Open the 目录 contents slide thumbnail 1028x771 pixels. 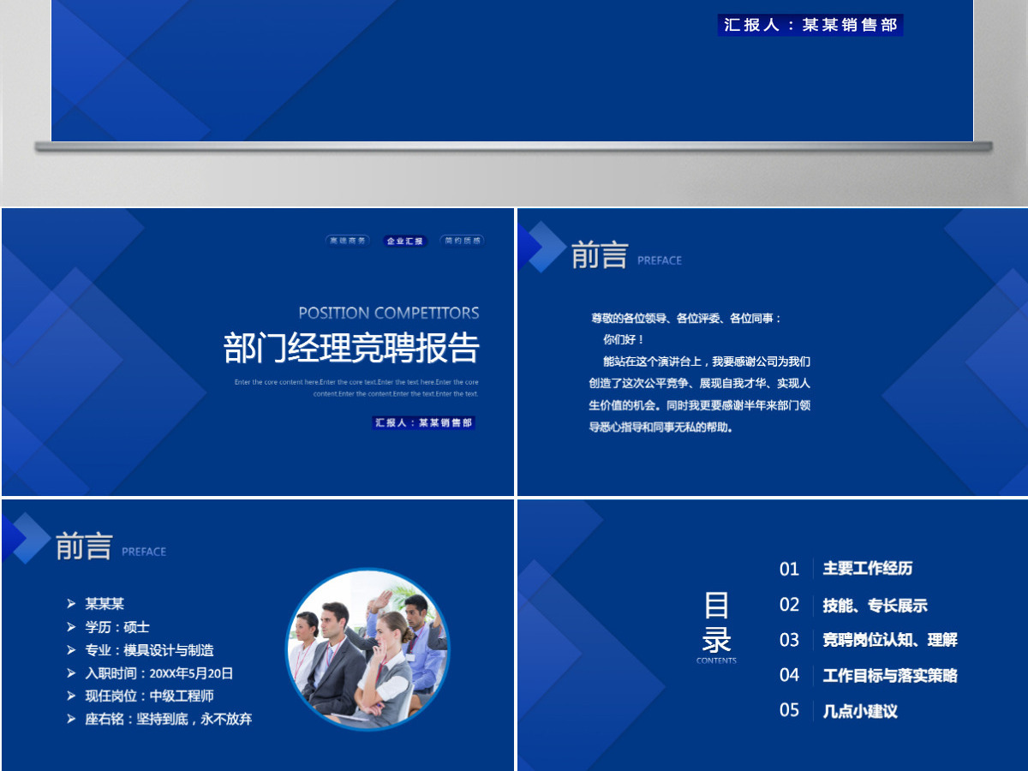[773, 635]
